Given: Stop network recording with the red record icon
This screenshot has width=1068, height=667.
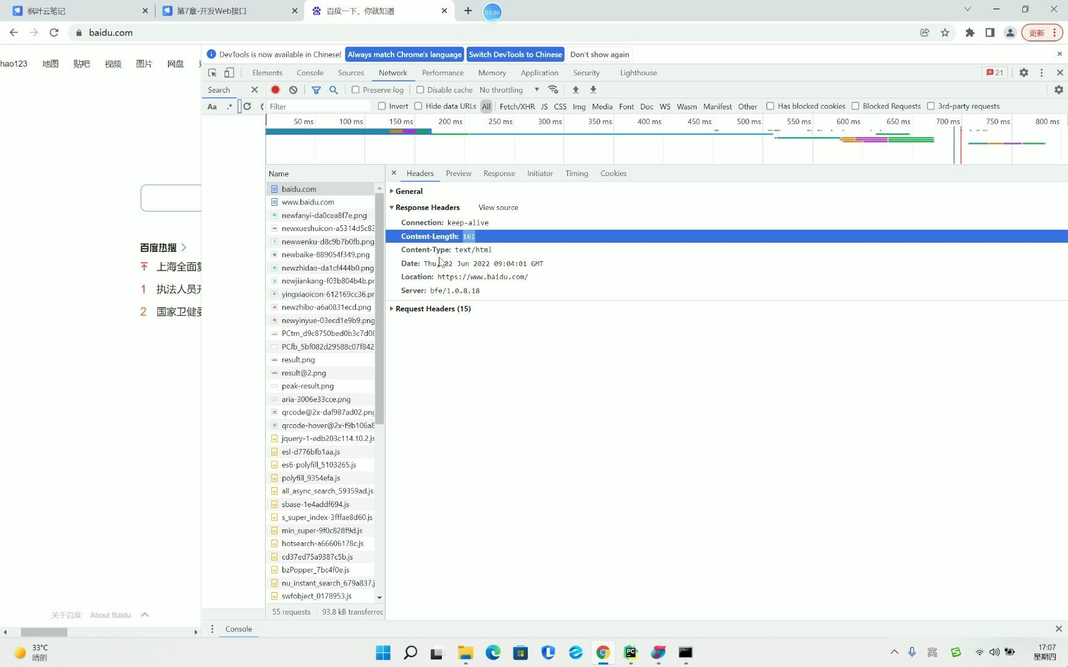Looking at the screenshot, I should [275, 90].
